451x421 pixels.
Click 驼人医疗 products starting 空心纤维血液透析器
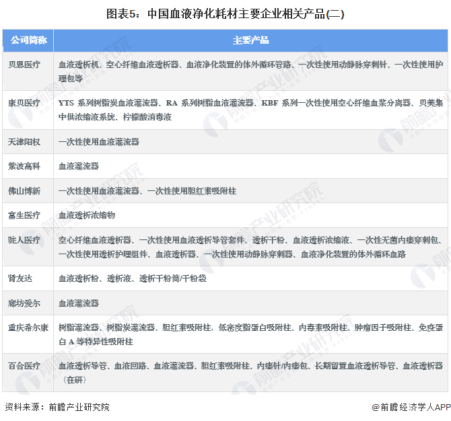250,247
